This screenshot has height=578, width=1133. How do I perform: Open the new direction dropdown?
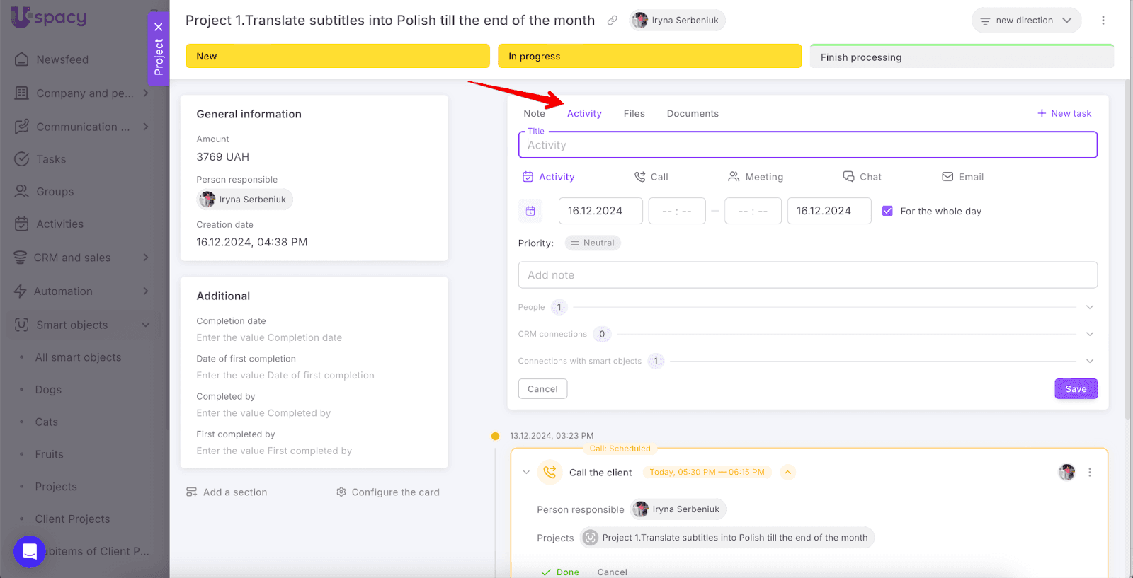click(x=1026, y=21)
